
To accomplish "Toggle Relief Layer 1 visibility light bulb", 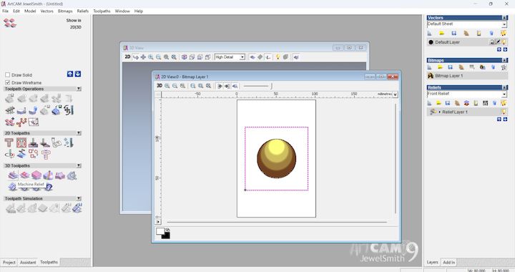I will pos(504,112).
